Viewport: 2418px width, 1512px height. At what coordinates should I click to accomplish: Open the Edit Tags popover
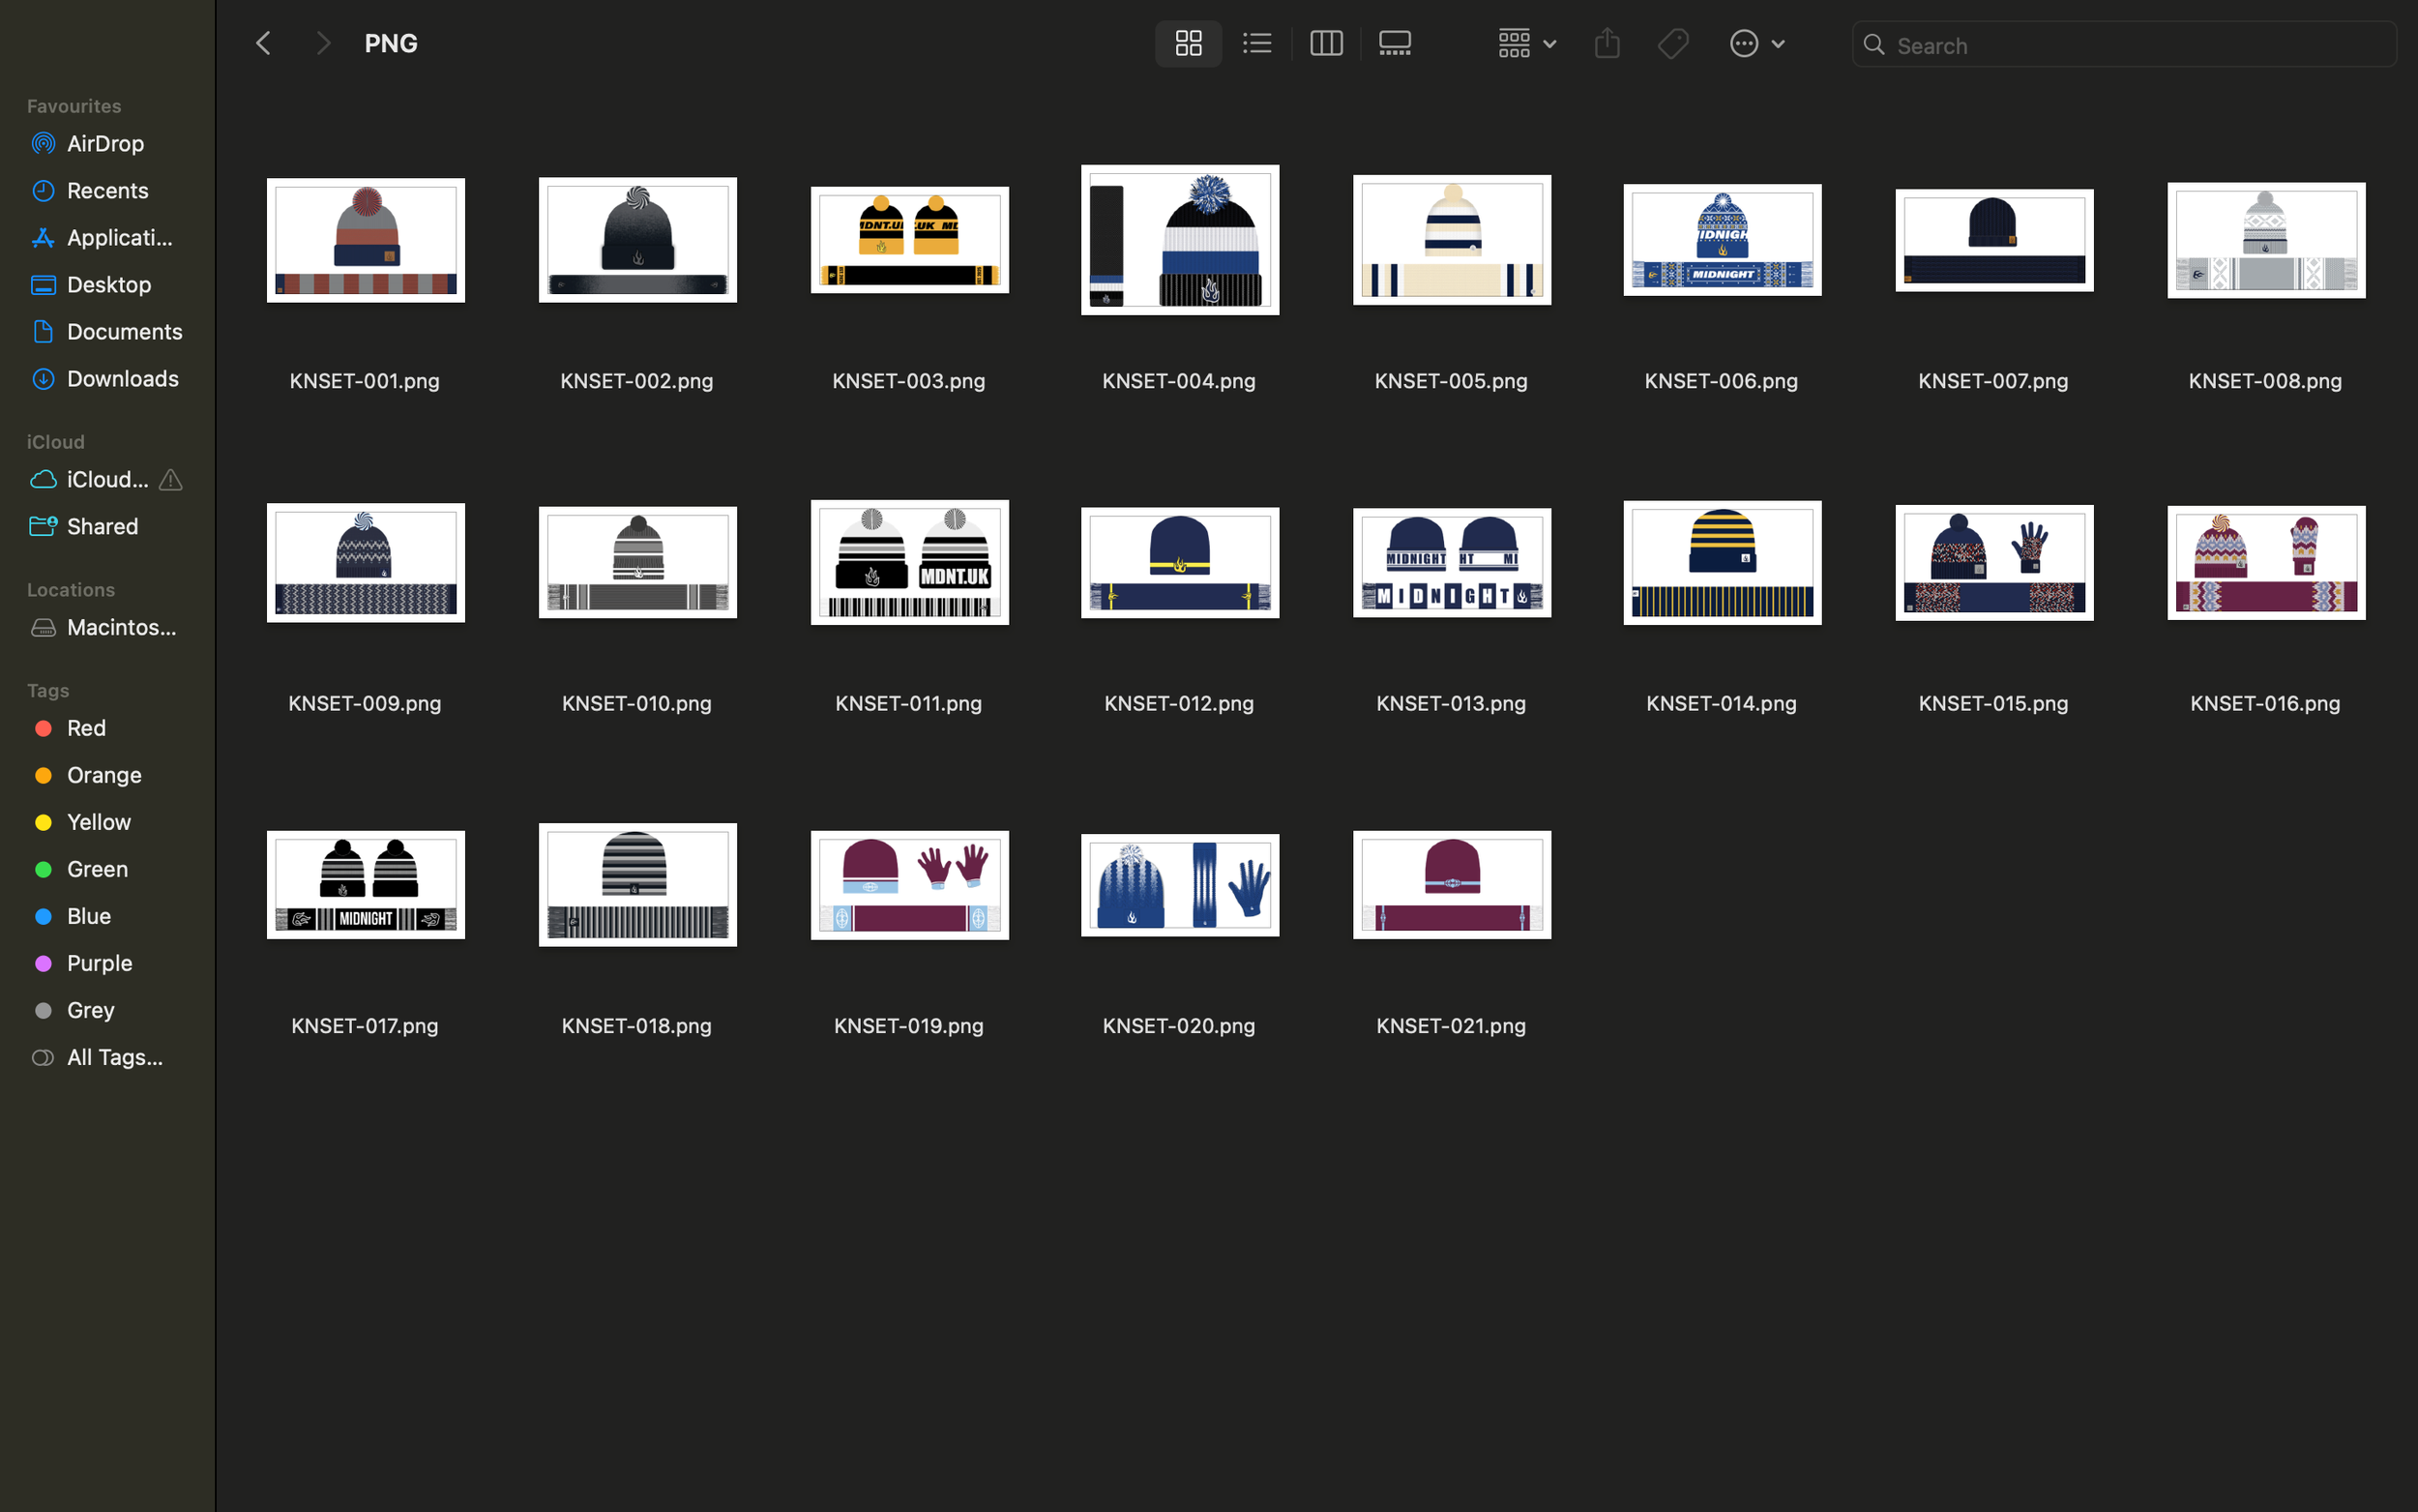coord(1672,43)
